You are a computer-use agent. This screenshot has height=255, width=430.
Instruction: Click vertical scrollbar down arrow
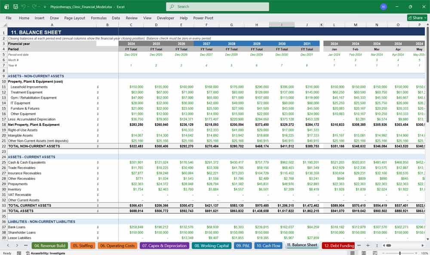point(427,239)
